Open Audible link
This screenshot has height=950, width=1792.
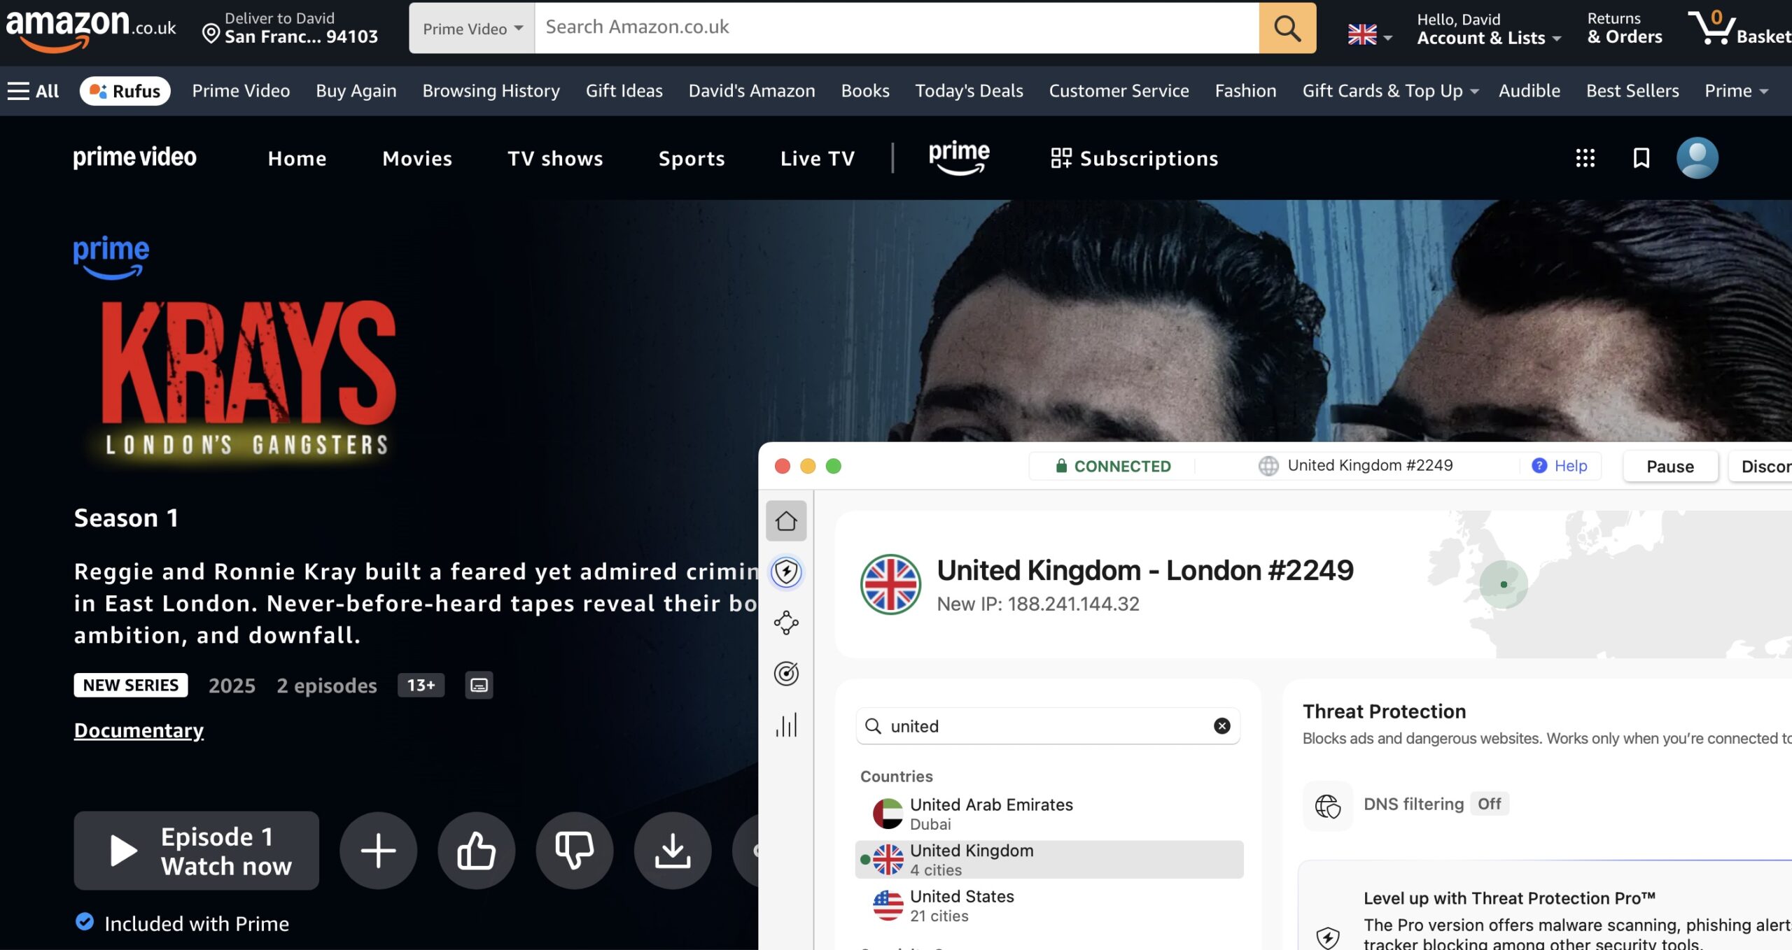coord(1529,91)
